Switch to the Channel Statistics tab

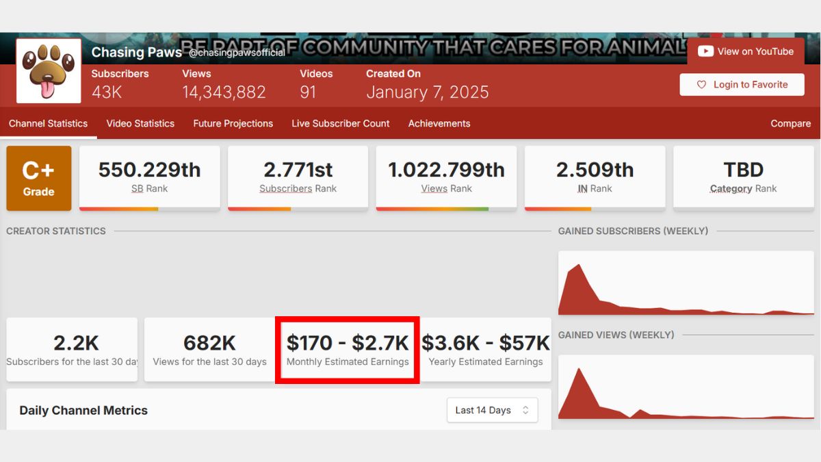(48, 124)
